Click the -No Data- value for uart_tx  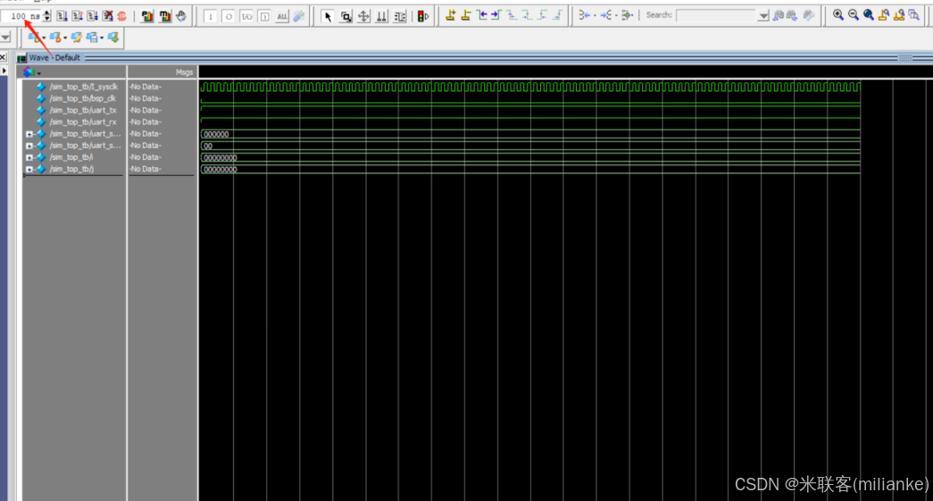pos(146,111)
